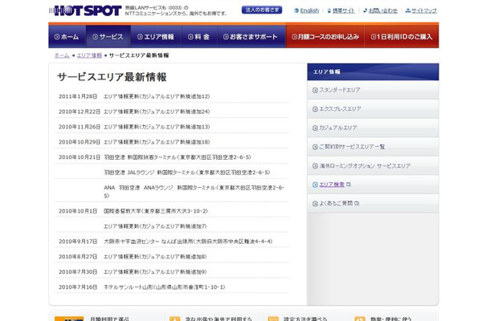Click 1日利用IDのご購入 red button
This screenshot has height=321, width=490.
(x=402, y=37)
